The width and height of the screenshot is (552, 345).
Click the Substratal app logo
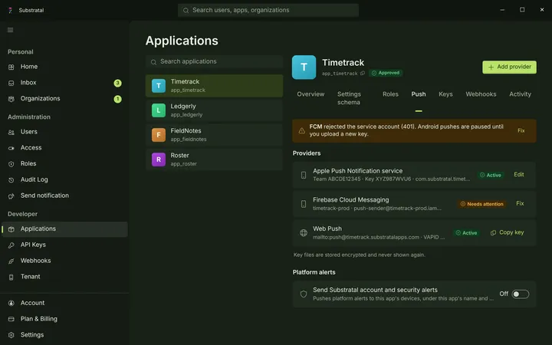click(10, 10)
